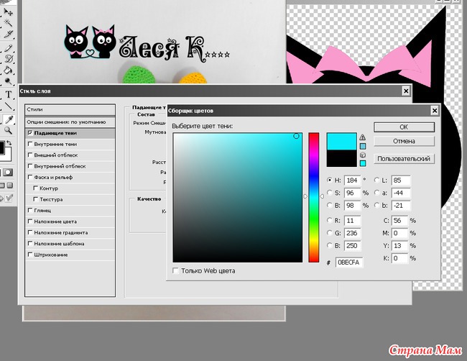Select the Zoom magnifier tool
This screenshot has height=361, width=467.
click(9, 131)
